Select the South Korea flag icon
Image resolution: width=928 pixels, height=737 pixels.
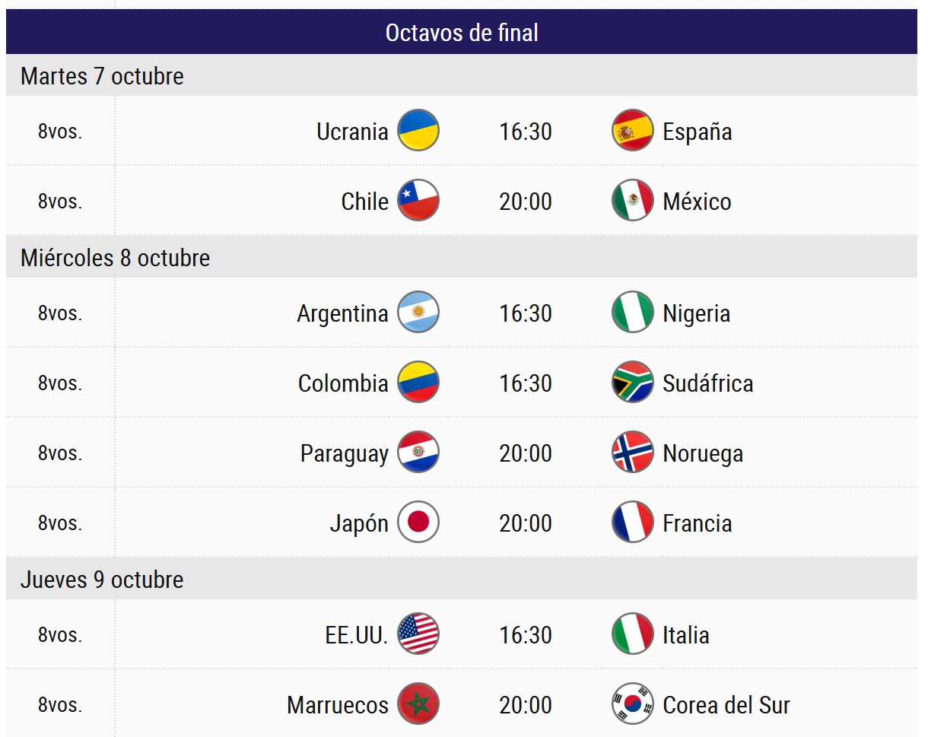coord(633,704)
